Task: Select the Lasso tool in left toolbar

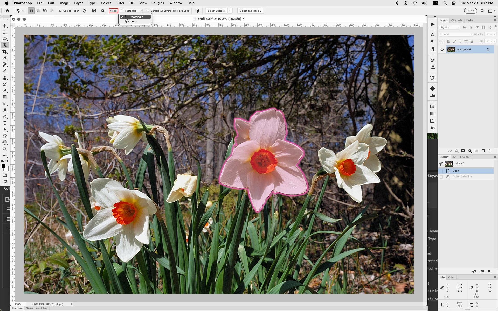Action: click(5, 39)
